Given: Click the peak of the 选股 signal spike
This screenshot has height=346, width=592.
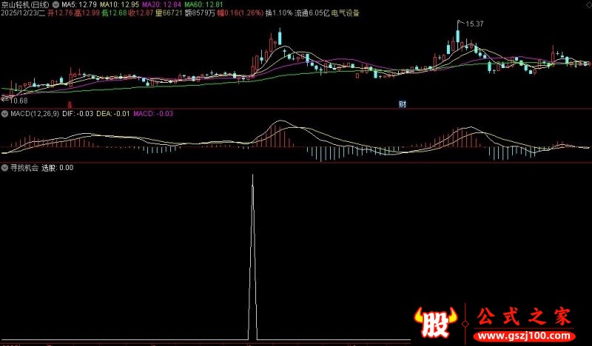Looking at the screenshot, I should tap(252, 175).
